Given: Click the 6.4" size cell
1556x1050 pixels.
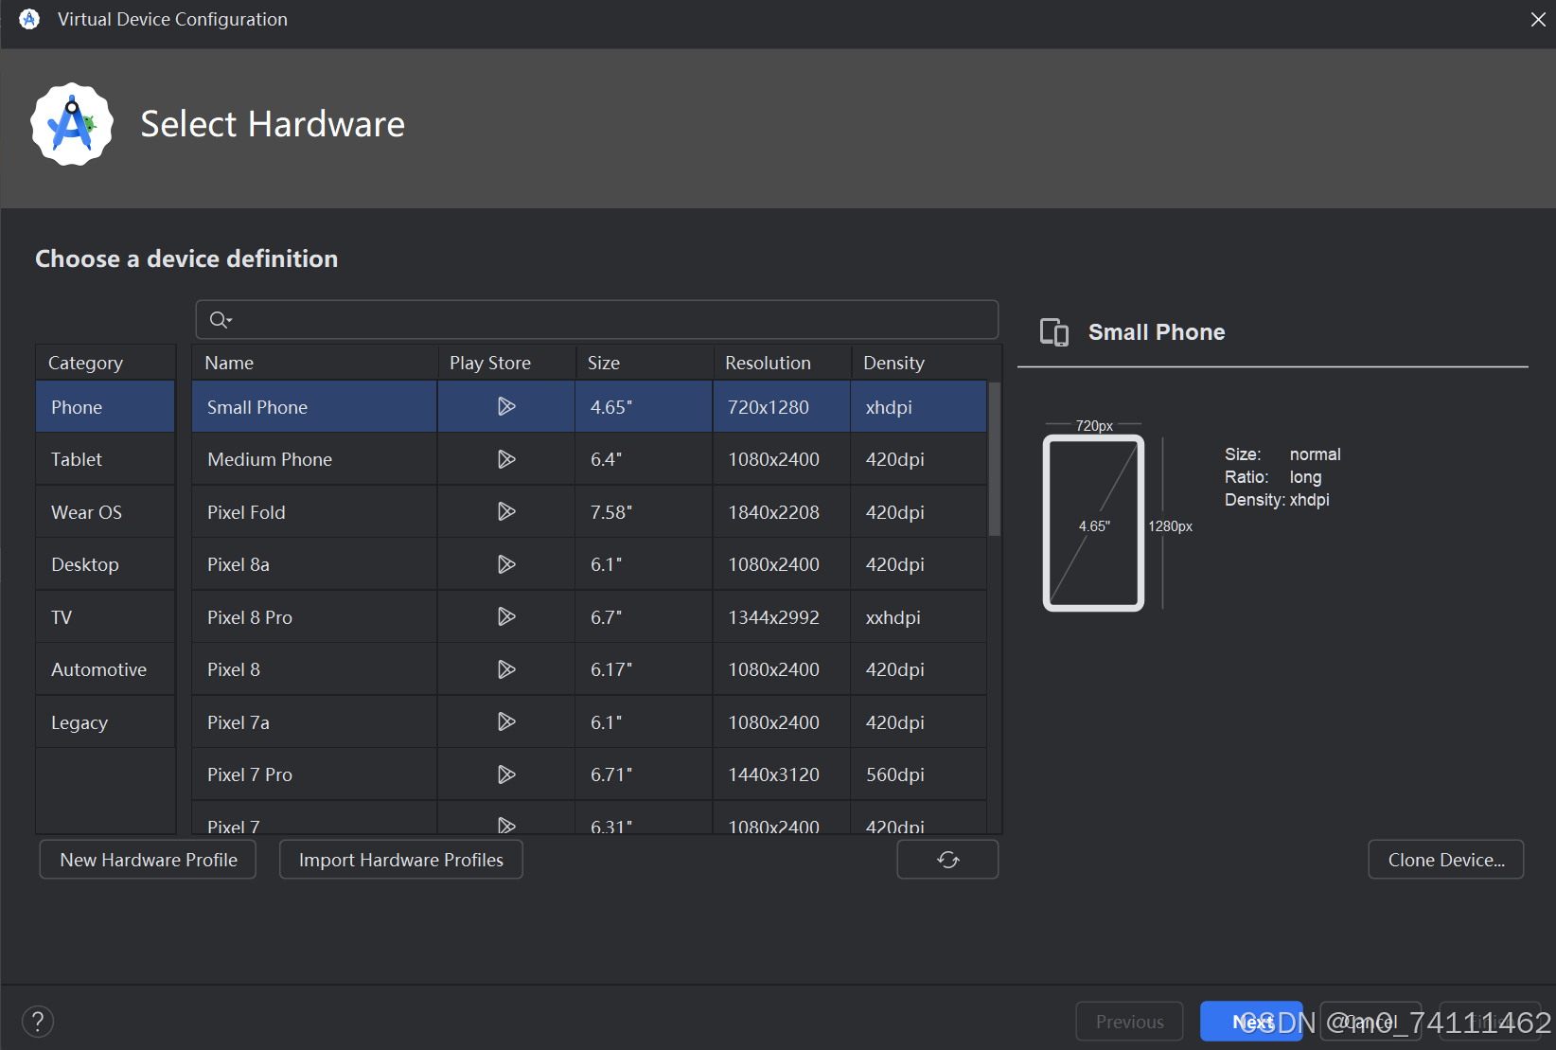Looking at the screenshot, I should [x=644, y=459].
